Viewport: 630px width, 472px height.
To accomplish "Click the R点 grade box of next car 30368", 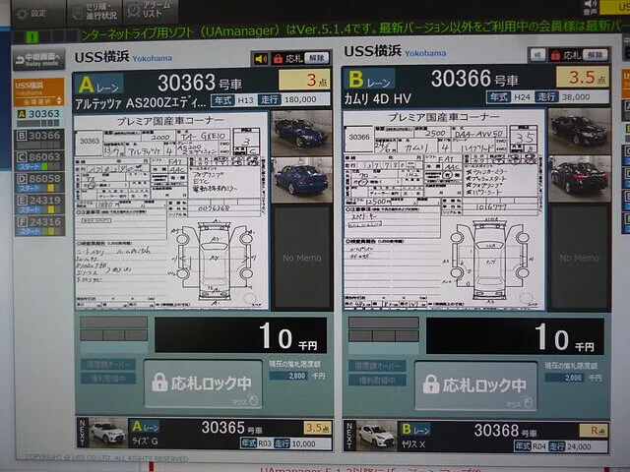I will (594, 431).
